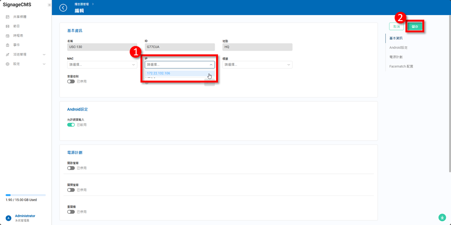Screen dimensions: 451x225
Task: Jump to Android設定 section tab
Action: 398,48
